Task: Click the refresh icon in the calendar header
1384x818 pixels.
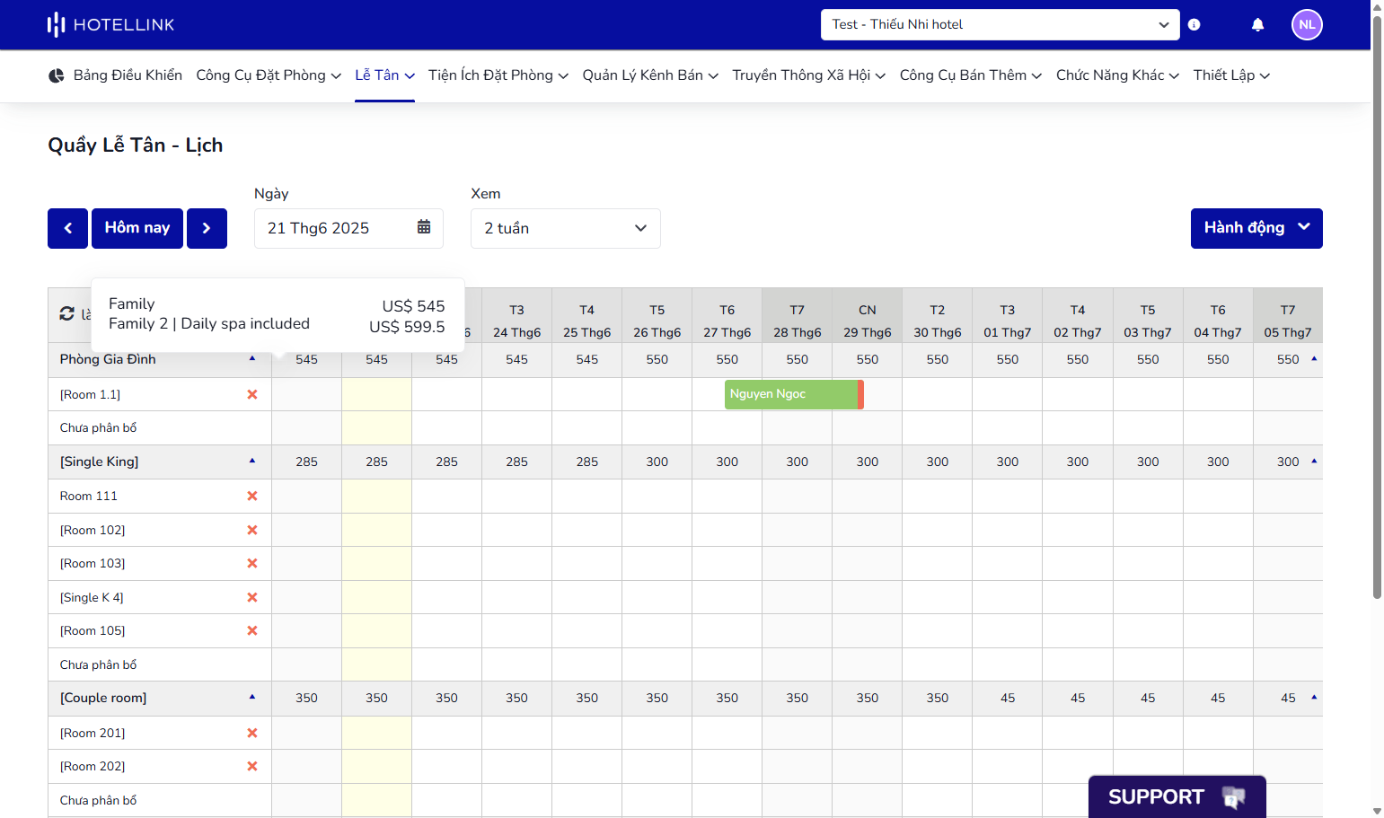Action: [x=66, y=313]
